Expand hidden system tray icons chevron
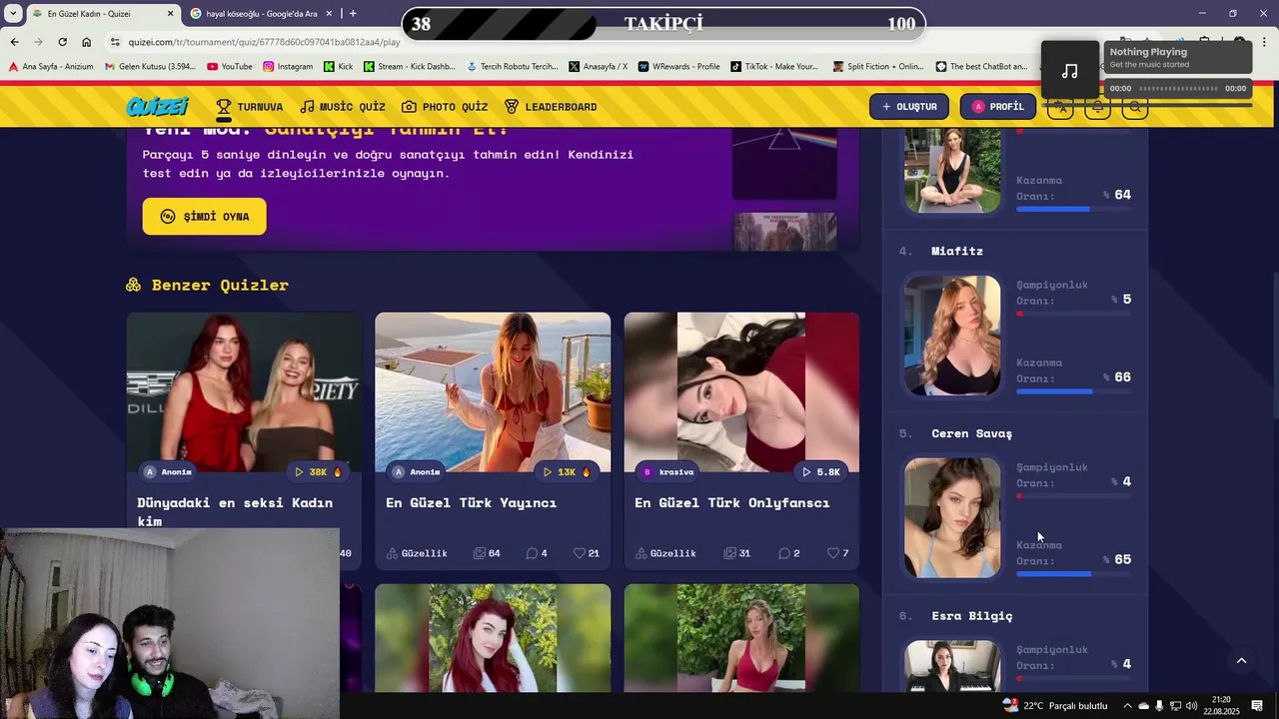Screen dimensions: 1279x719 coord(1127,706)
